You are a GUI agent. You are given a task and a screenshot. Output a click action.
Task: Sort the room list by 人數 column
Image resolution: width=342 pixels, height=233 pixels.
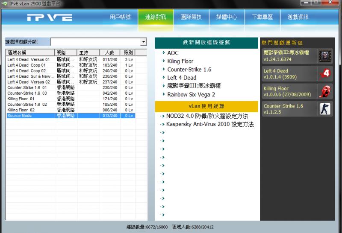(109, 52)
